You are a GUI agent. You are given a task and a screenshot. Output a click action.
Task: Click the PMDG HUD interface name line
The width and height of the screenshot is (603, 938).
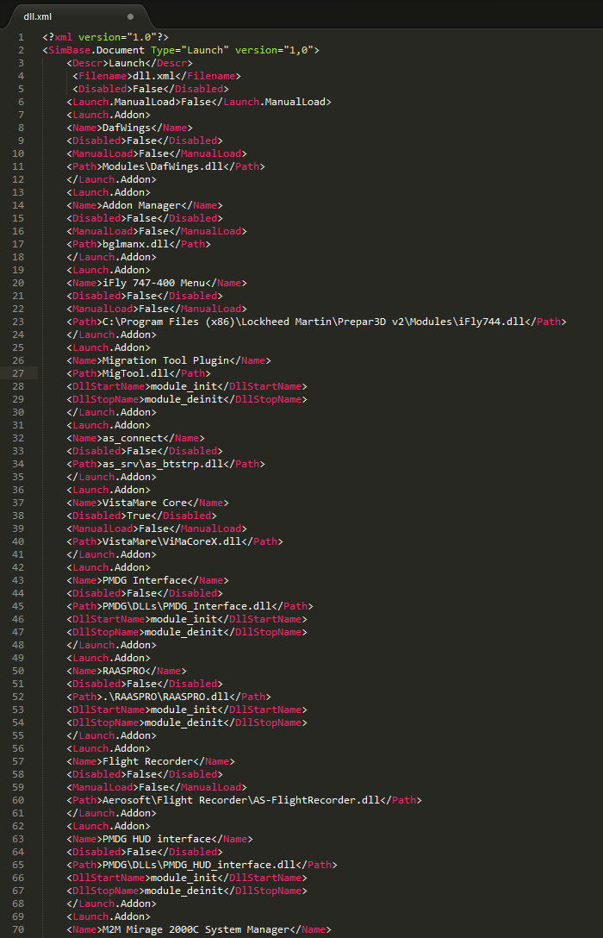click(159, 840)
